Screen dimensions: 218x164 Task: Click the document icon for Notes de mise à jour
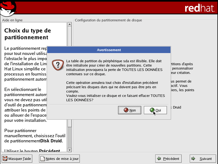pos(42,159)
